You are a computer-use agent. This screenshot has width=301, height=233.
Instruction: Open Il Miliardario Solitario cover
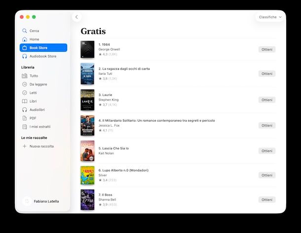tap(87, 125)
